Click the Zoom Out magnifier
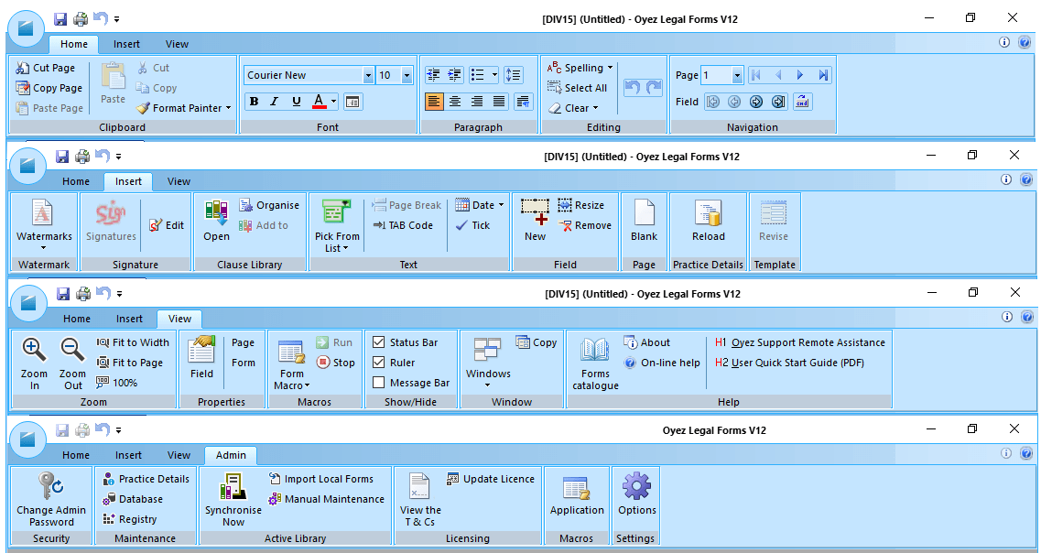The height and width of the screenshot is (553, 1041). pos(73,349)
